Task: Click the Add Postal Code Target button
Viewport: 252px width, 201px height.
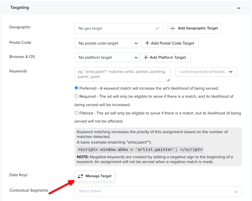Action: click(170, 43)
